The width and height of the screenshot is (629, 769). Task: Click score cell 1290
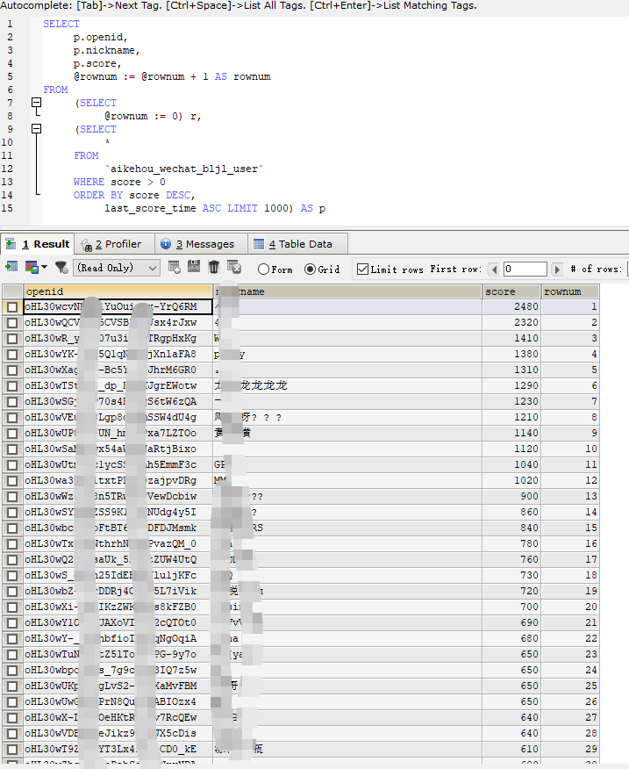(511, 385)
